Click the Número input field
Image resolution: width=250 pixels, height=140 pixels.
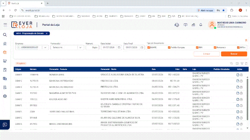tap(92, 47)
